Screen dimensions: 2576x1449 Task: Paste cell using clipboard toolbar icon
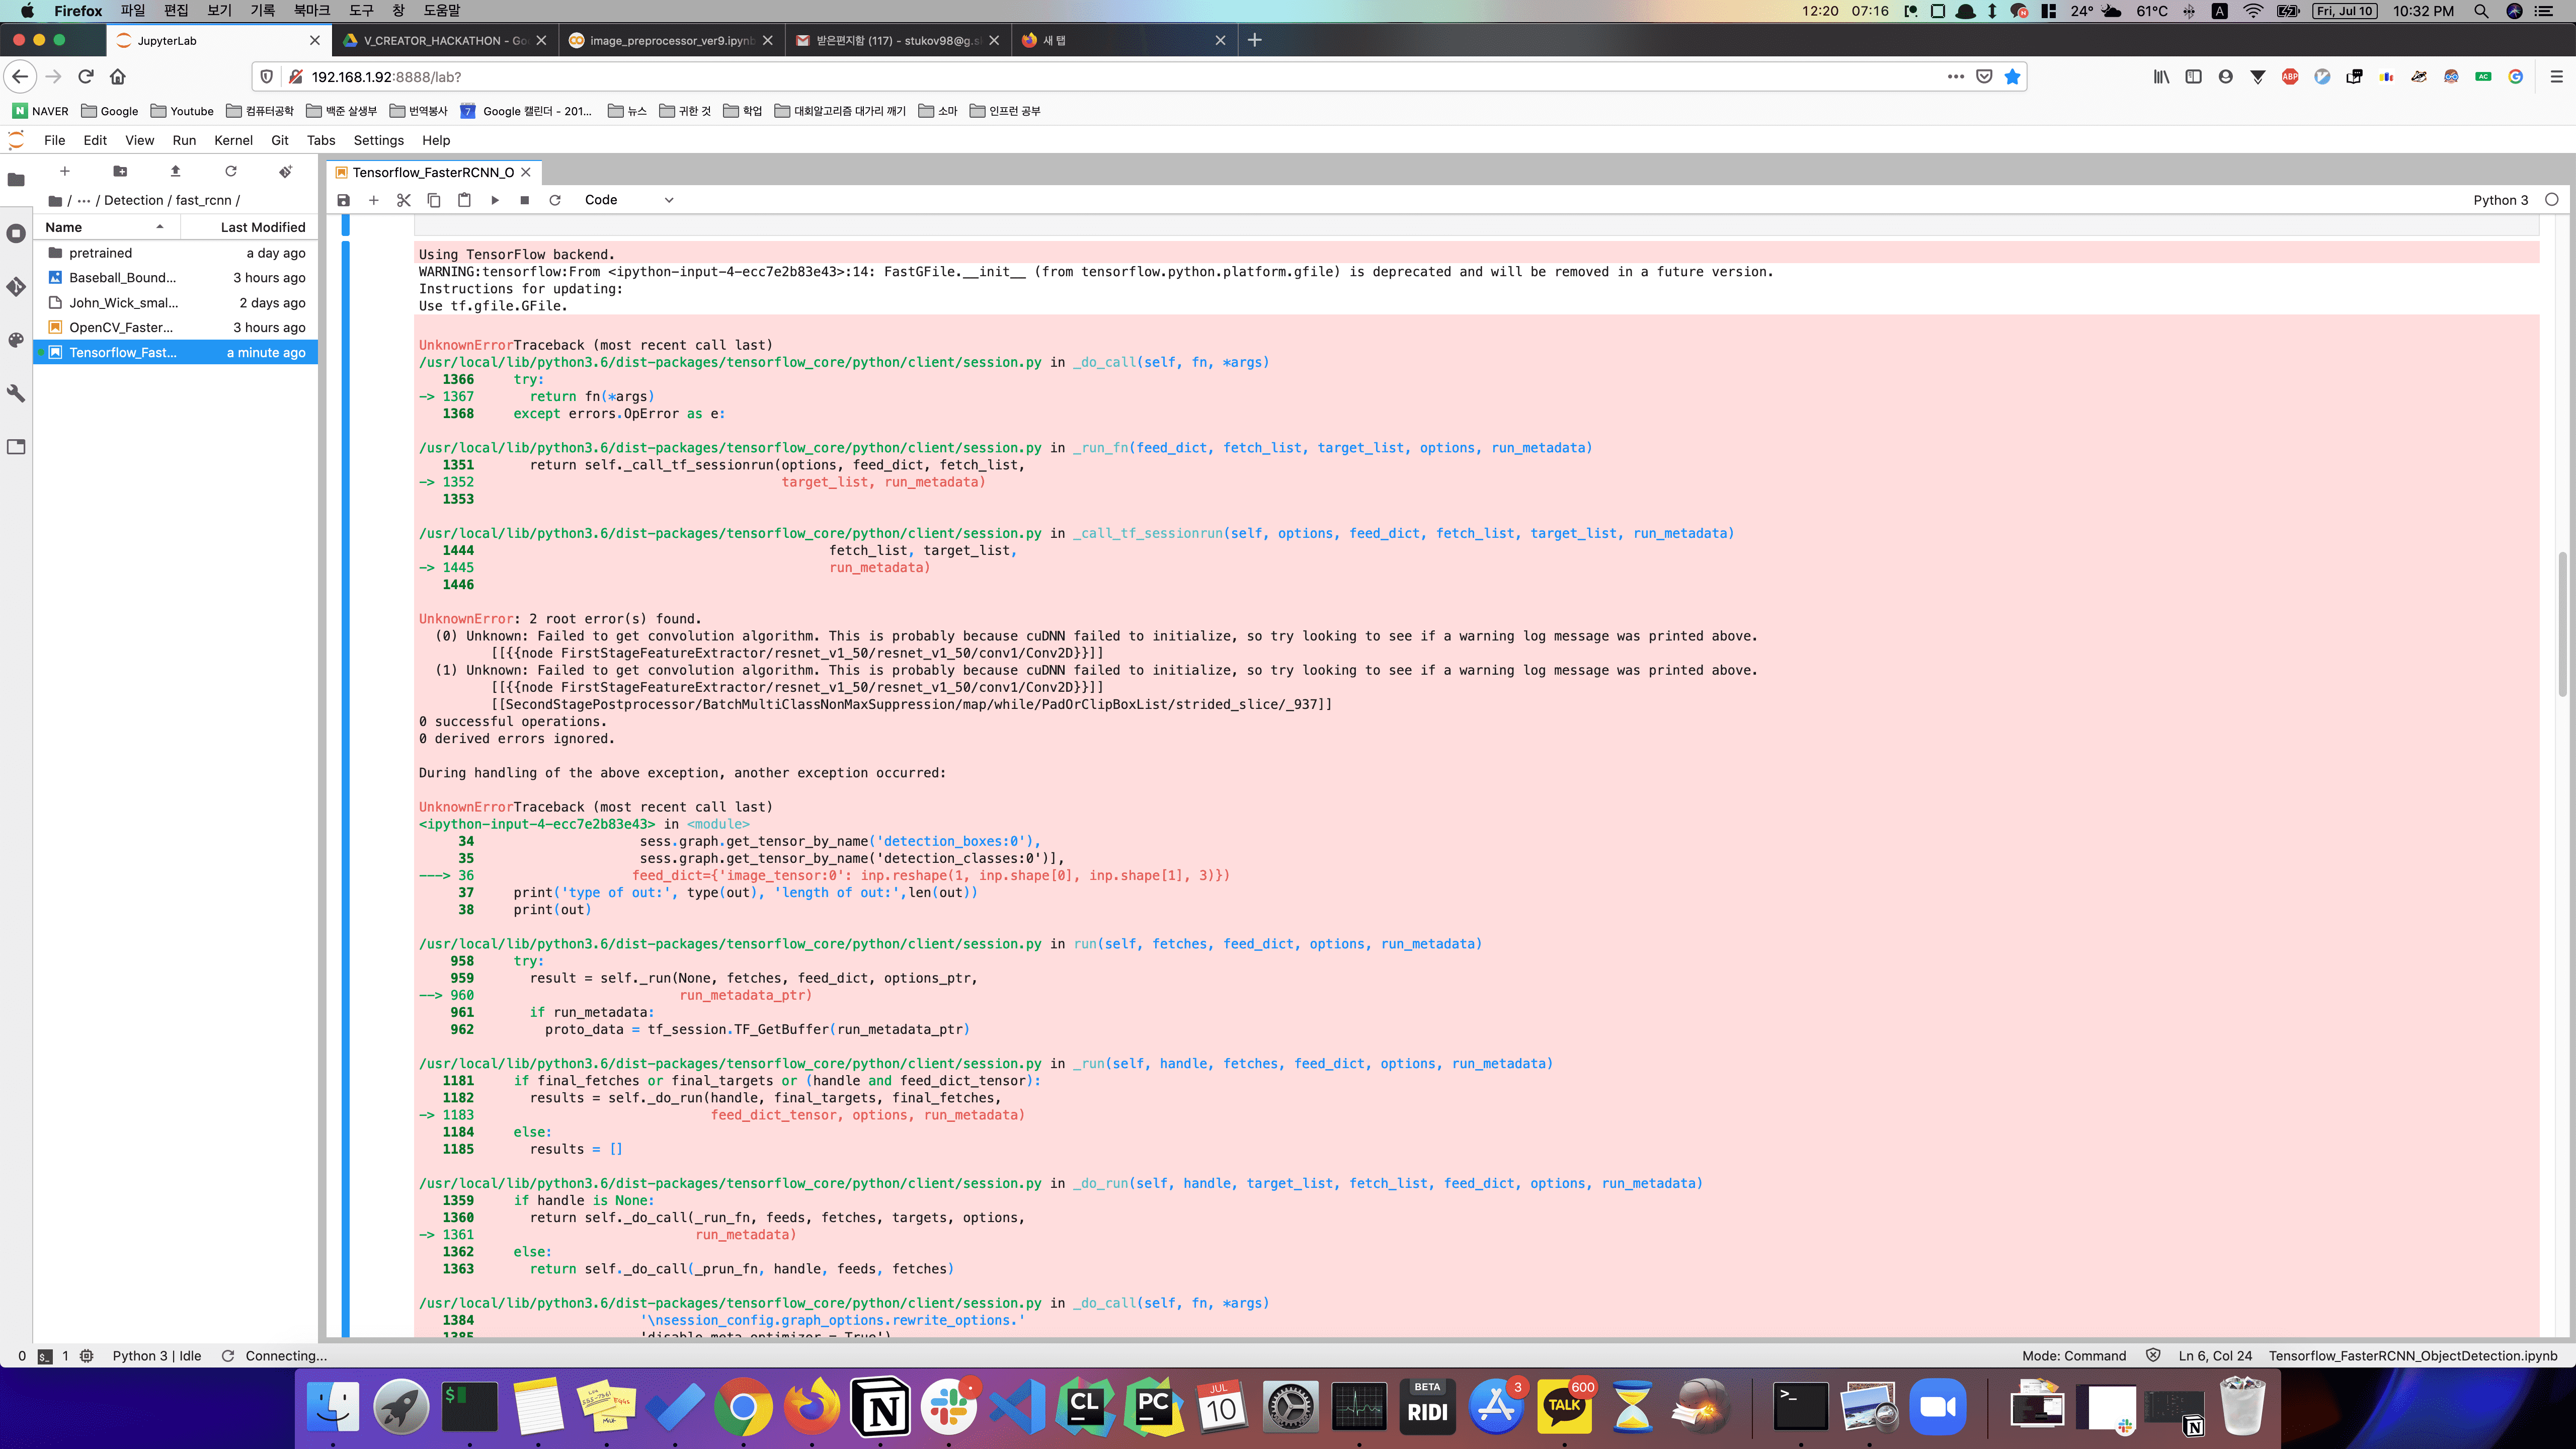point(464,200)
